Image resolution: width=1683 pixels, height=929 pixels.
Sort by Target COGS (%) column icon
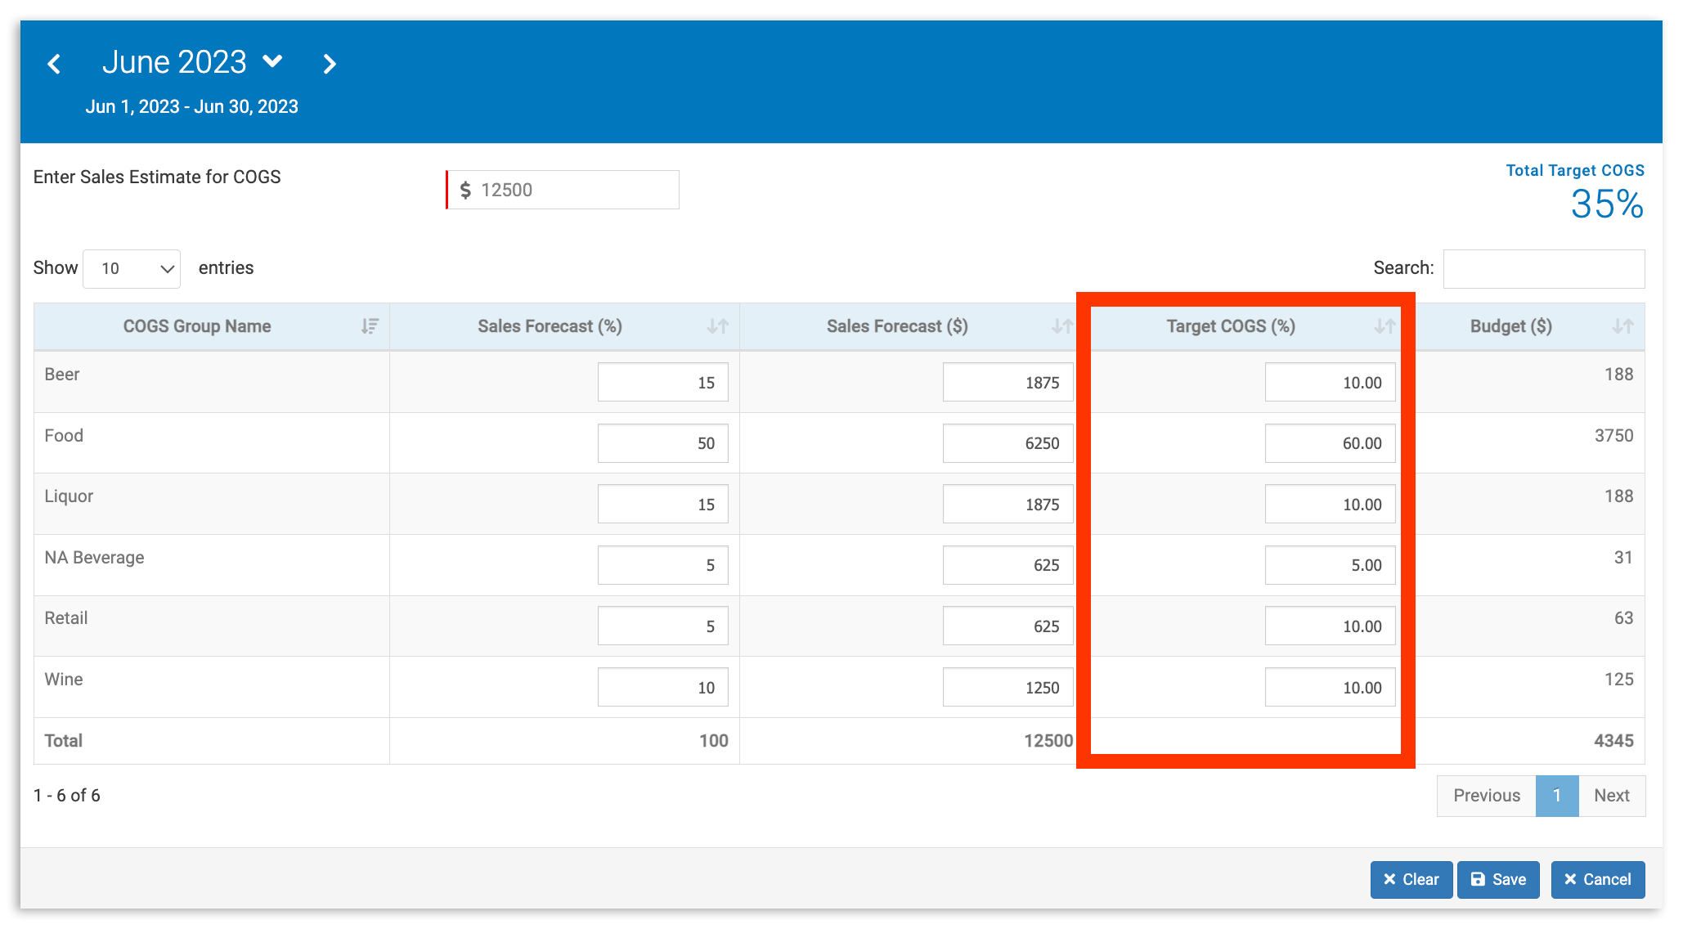pyautogui.click(x=1384, y=326)
